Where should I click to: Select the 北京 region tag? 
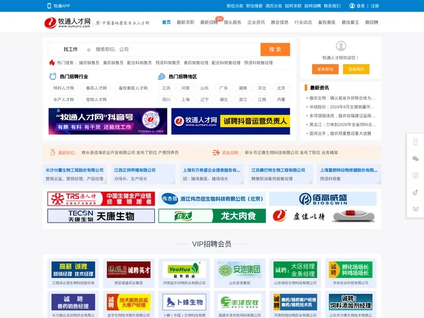point(281,88)
